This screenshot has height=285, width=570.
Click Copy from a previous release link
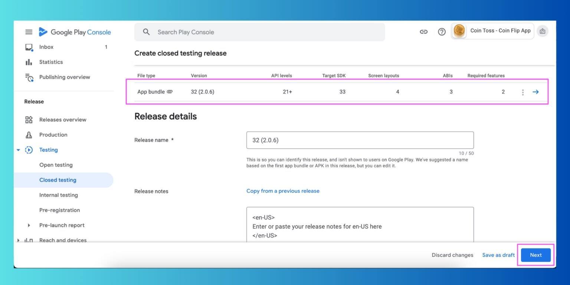pyautogui.click(x=283, y=191)
